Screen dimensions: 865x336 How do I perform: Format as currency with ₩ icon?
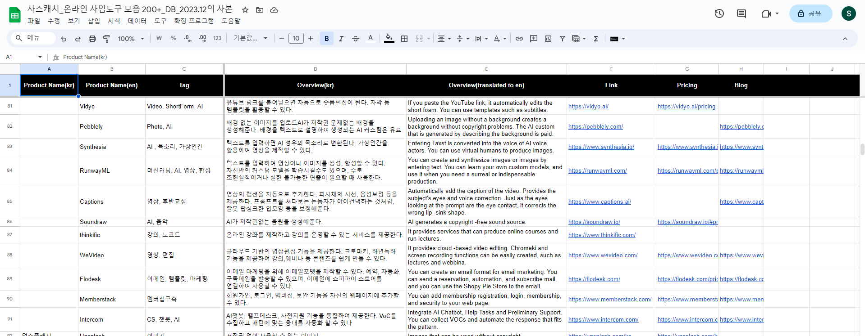tap(159, 39)
